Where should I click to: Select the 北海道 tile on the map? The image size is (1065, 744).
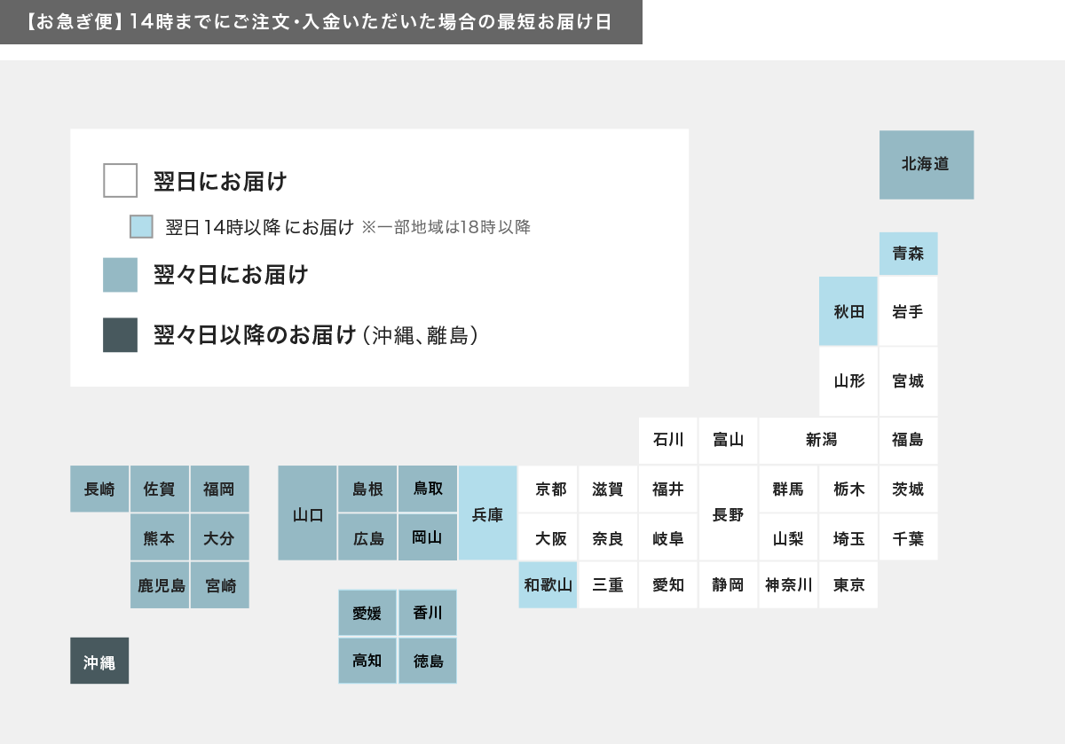point(926,165)
